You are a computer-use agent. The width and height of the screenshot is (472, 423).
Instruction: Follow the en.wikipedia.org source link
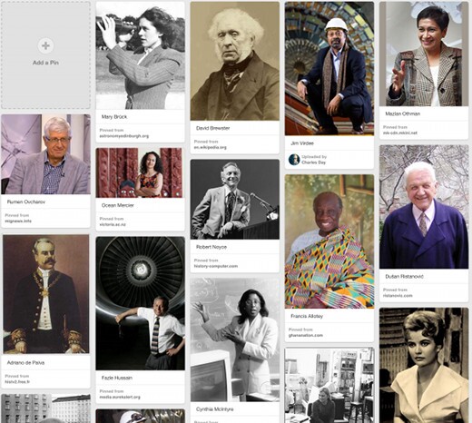click(211, 148)
